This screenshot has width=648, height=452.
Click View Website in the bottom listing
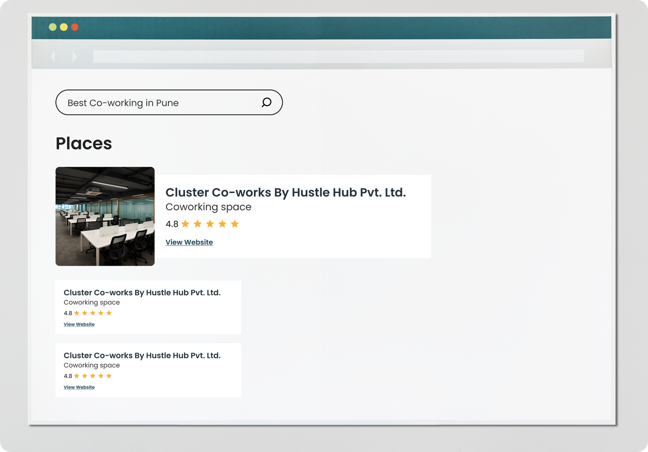pos(79,387)
